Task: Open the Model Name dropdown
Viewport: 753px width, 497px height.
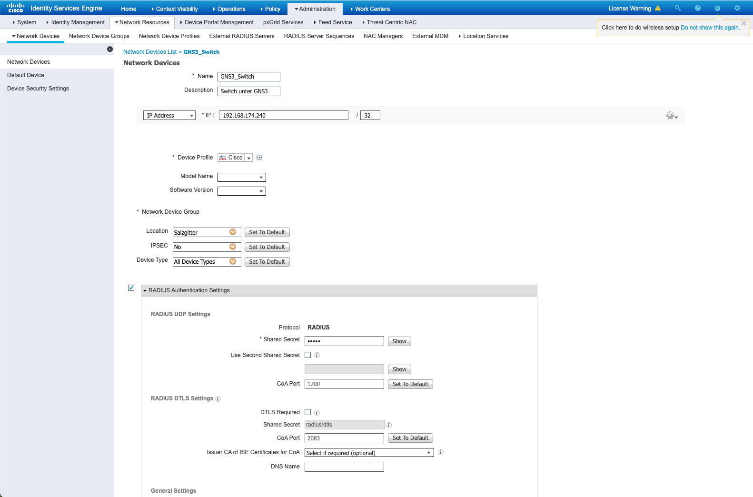Action: [242, 177]
